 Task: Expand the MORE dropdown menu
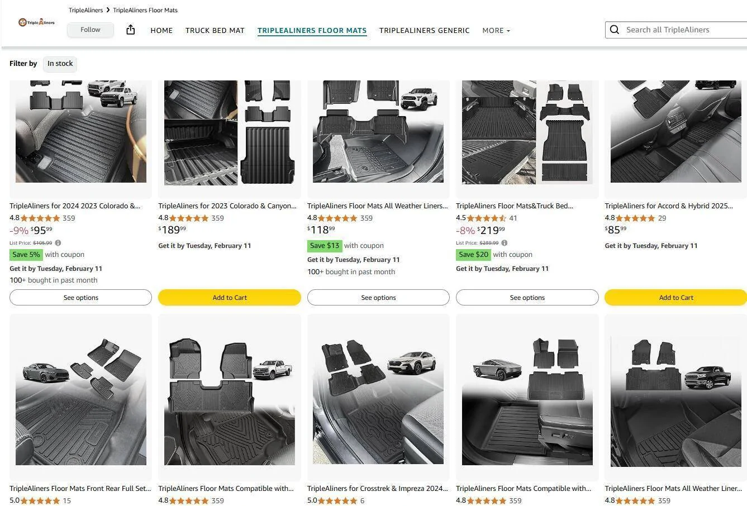(496, 31)
